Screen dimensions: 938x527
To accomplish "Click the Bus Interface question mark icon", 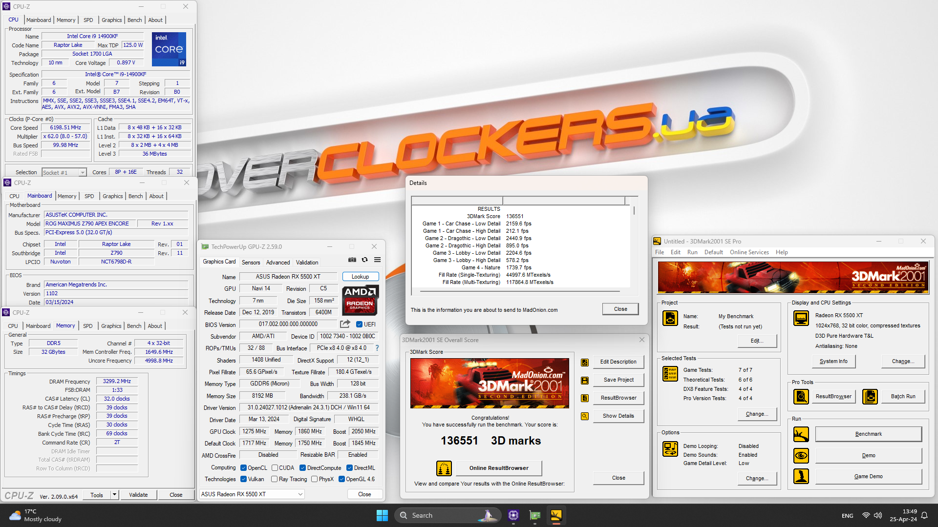I will [x=377, y=348].
